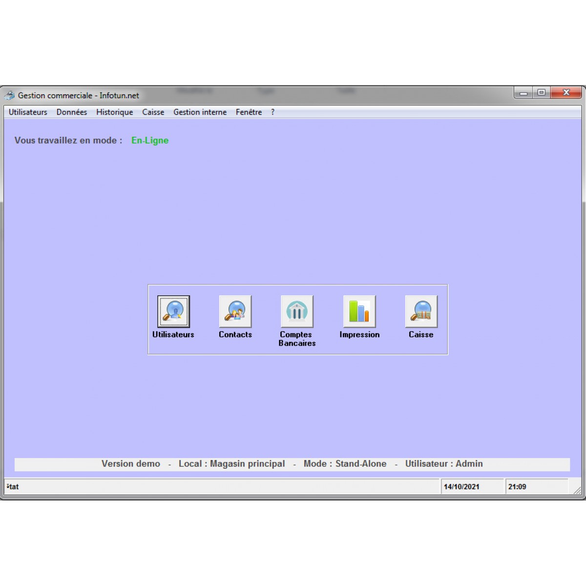Image resolution: width=586 pixels, height=586 pixels.
Task: Launch the Impression bar chart icon
Action: click(x=359, y=312)
